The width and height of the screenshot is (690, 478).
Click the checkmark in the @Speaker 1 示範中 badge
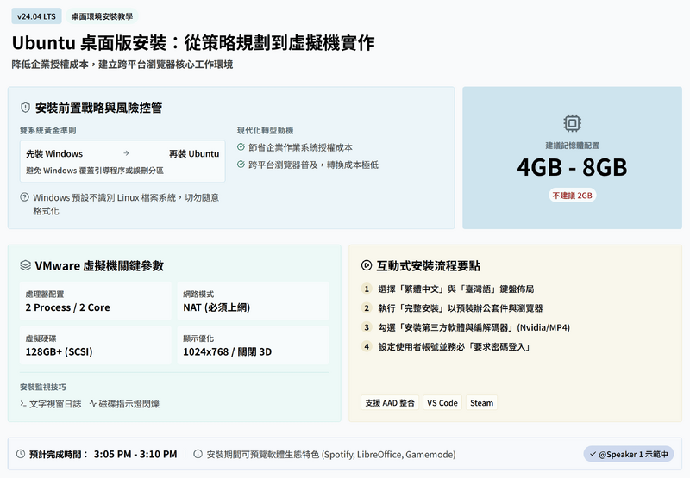591,454
